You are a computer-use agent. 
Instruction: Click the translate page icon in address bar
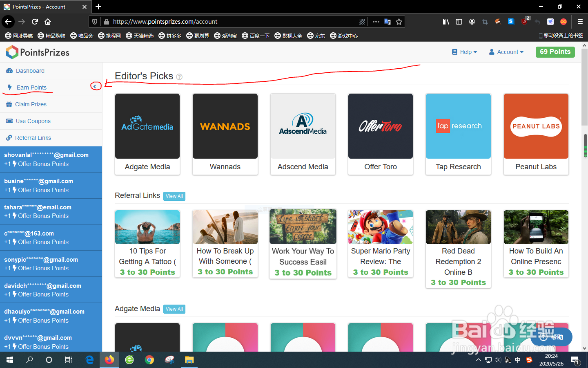pos(388,22)
